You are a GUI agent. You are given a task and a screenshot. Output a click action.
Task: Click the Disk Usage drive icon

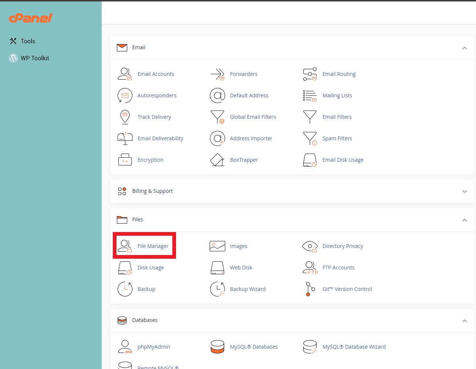[x=125, y=268]
